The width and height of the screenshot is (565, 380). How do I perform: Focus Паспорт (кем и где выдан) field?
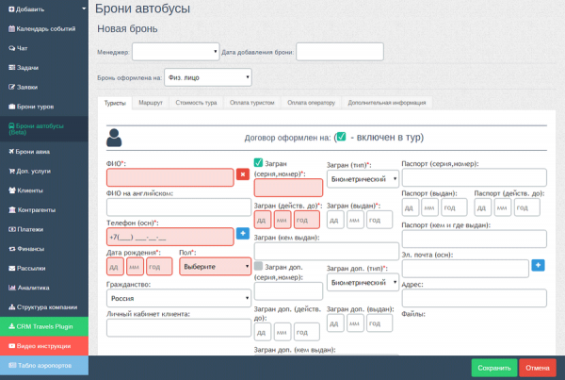click(475, 239)
